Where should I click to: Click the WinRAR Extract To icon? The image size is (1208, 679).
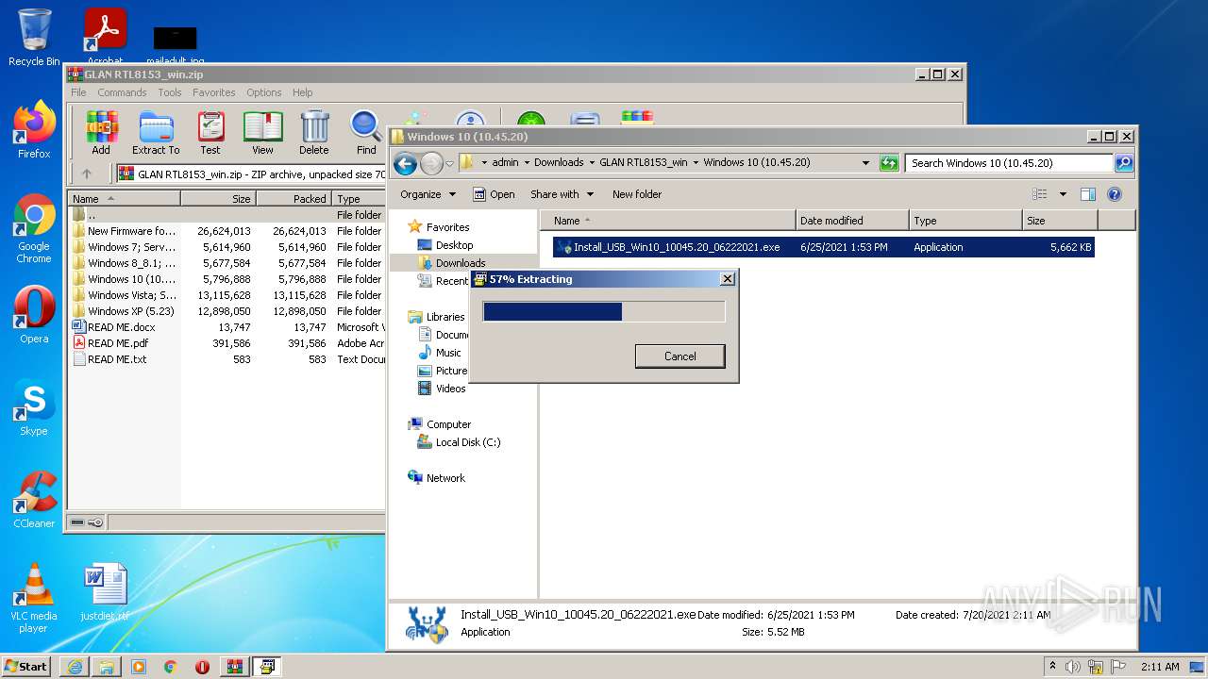coord(156,132)
